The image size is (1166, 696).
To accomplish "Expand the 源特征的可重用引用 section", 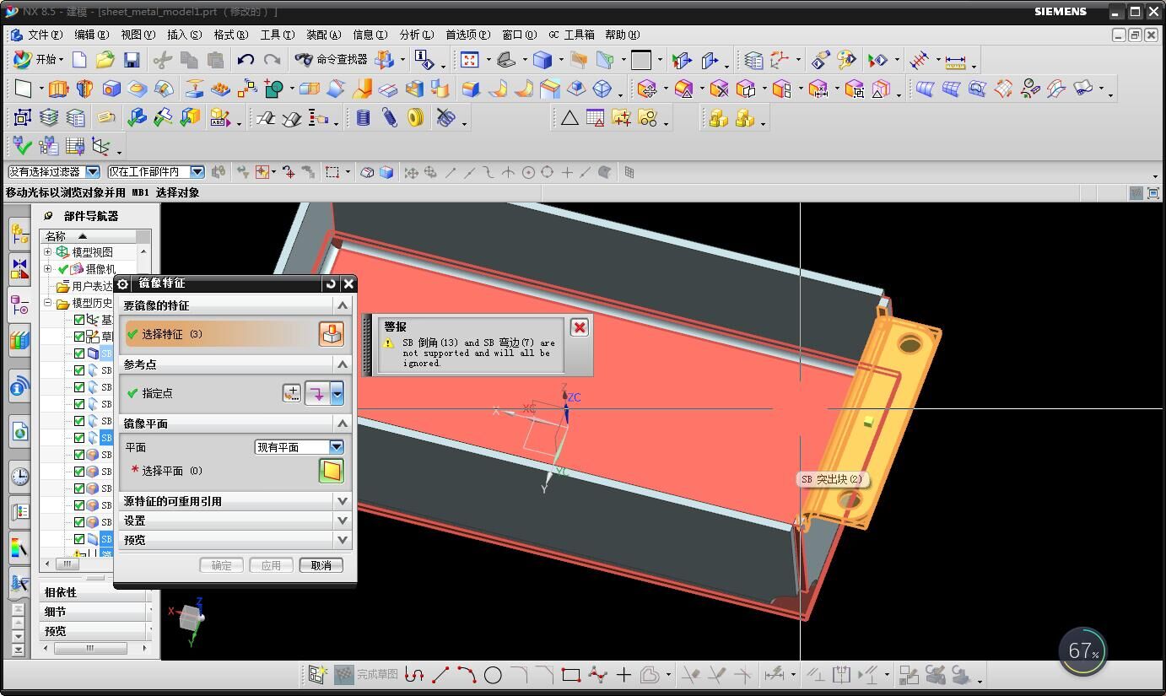I will 343,501.
